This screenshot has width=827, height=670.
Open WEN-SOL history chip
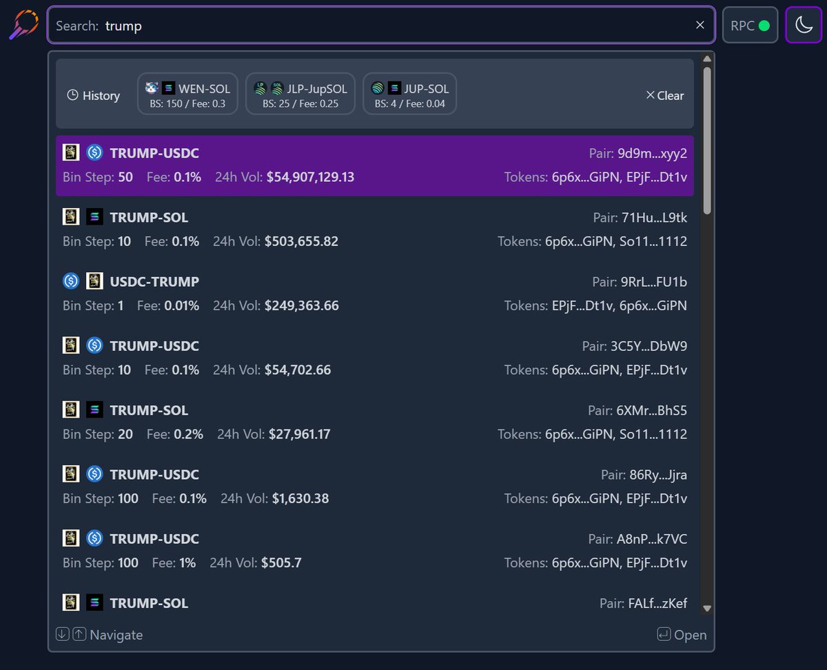(188, 94)
